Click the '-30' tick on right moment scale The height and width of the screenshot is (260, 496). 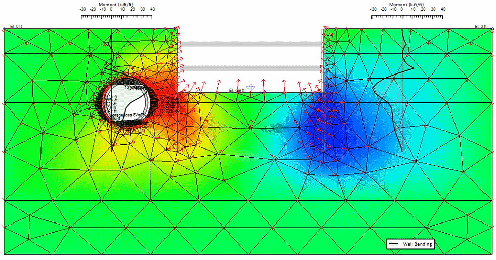[374, 9]
